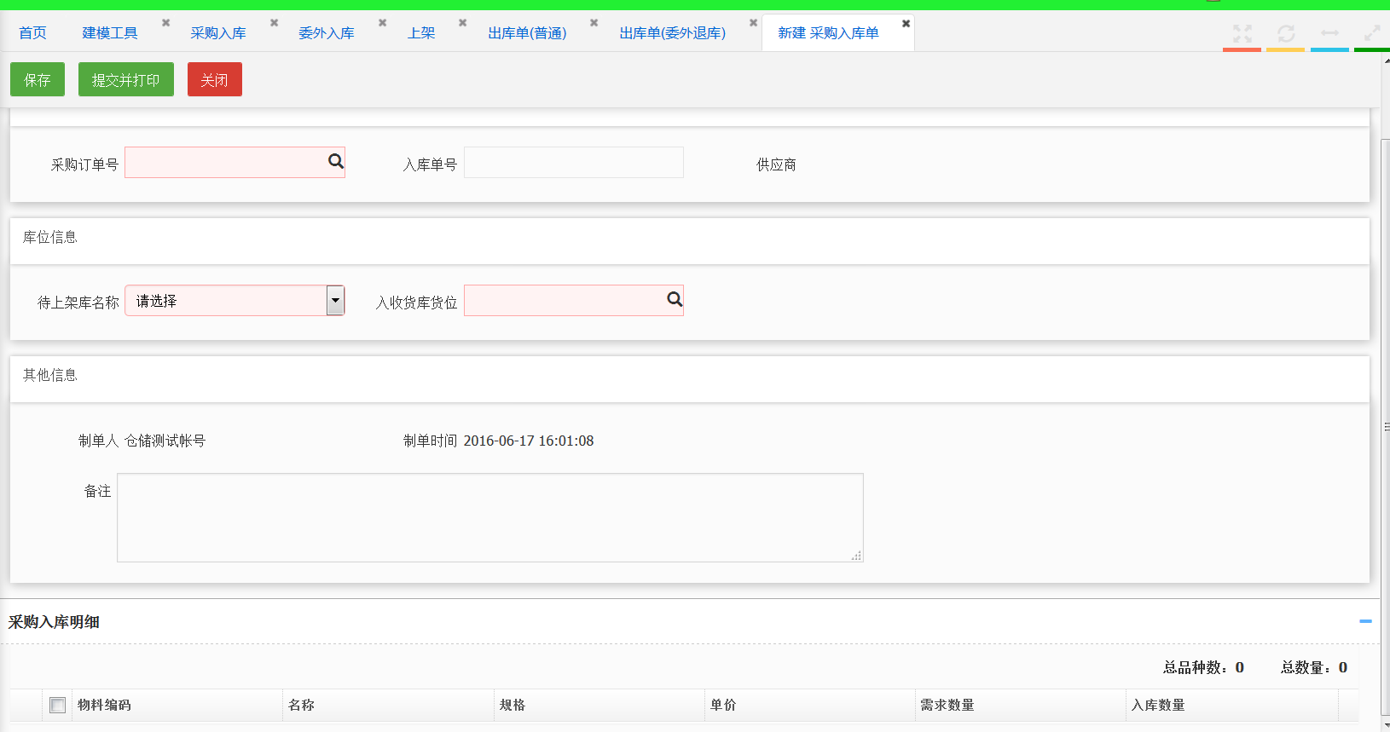This screenshot has height=732, width=1390.
Task: Click the 制单时间 value 2016-06-17 16:01:08
Action: pyautogui.click(x=529, y=441)
